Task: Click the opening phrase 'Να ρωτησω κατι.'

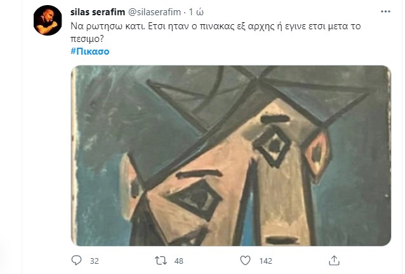Action: (108, 26)
